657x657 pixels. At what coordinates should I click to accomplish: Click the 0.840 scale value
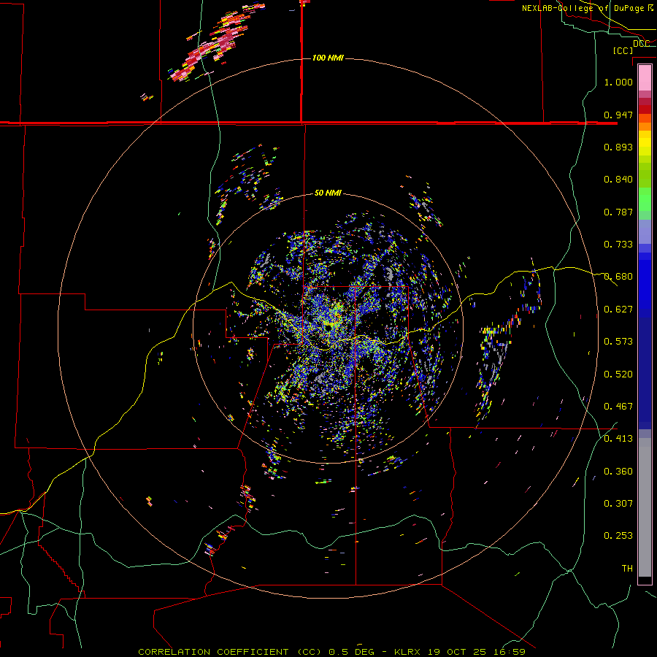tap(618, 180)
